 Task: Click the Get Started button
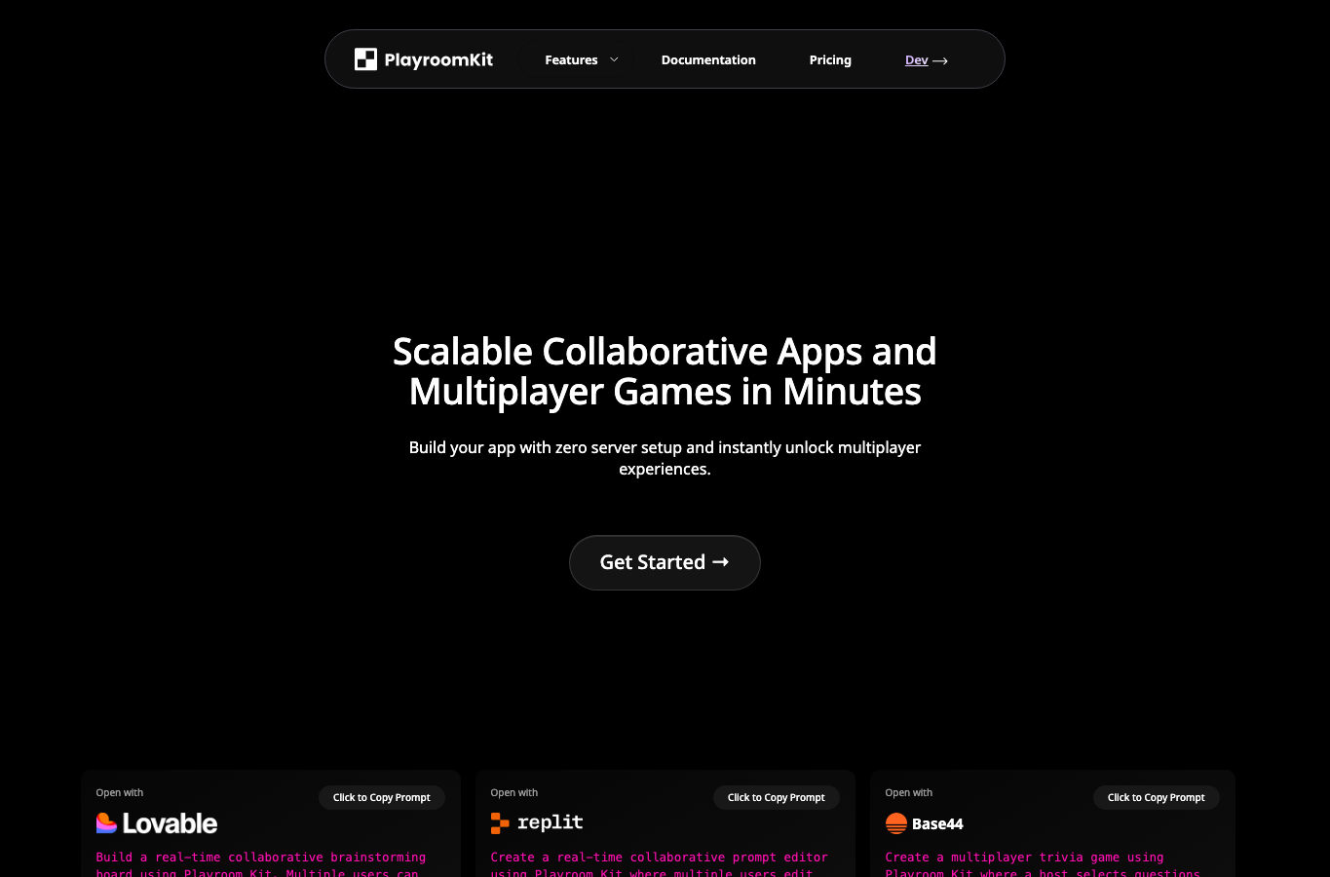[x=665, y=562]
